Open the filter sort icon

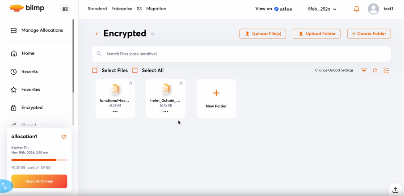click(364, 70)
